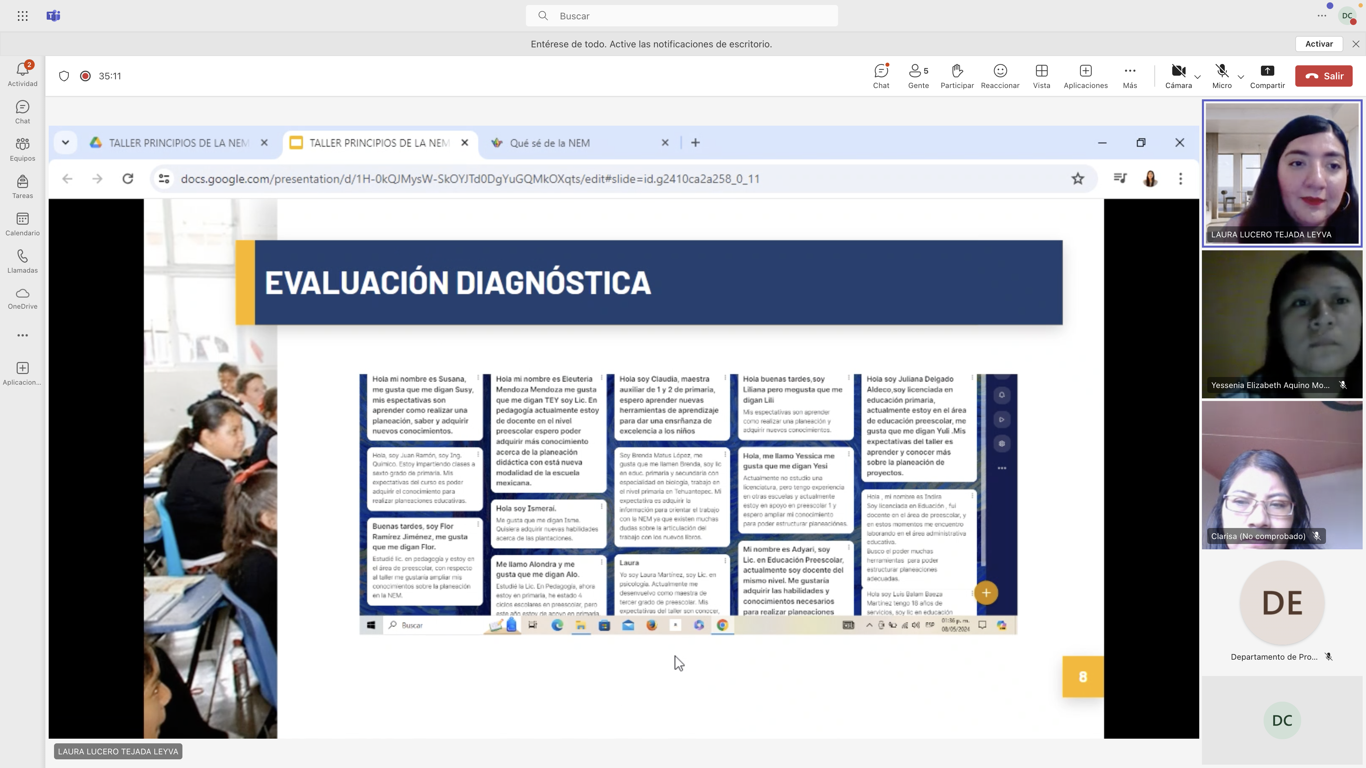Bookmark the page with star icon
The height and width of the screenshot is (768, 1366).
[1078, 179]
